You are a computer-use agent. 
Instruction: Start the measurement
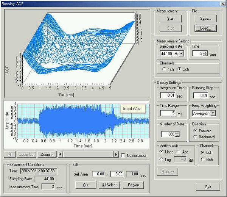[x=171, y=19]
